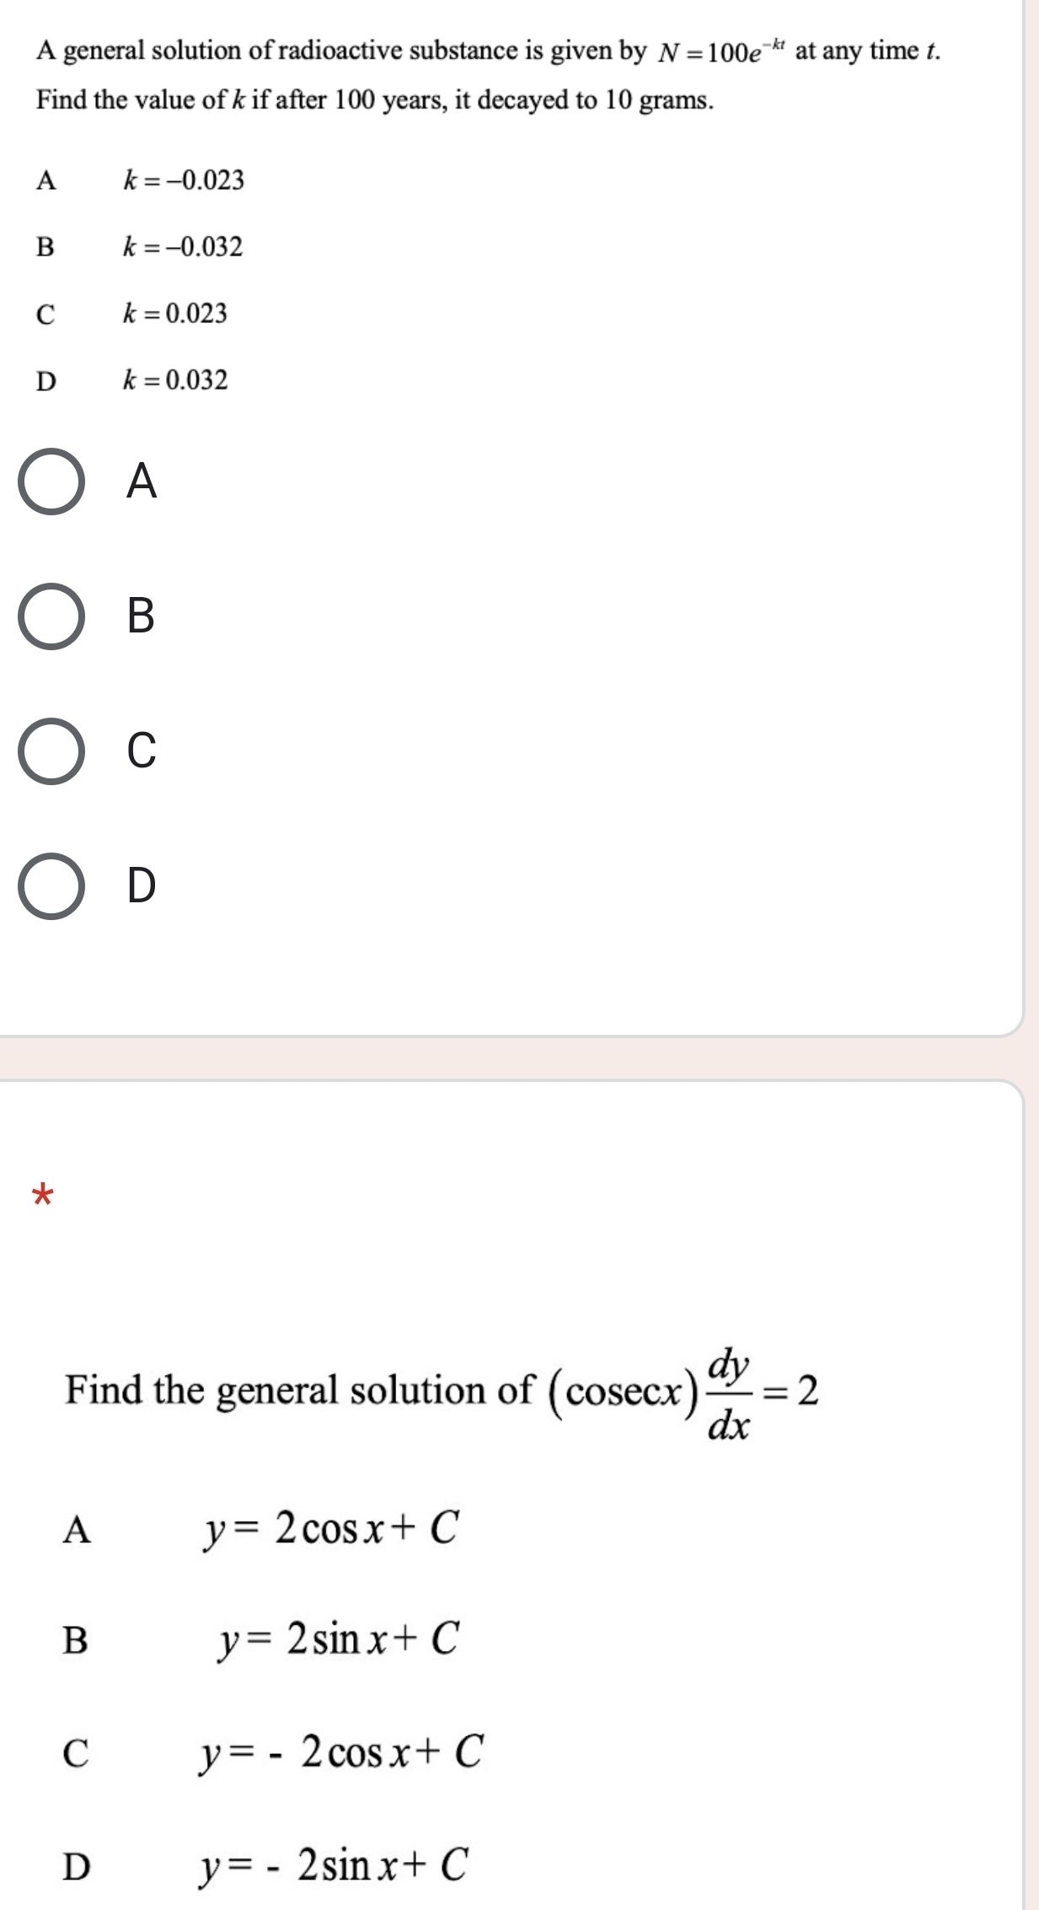This screenshot has width=1039, height=1910.
Task: Select radio option B for decay question
Action: (x=51, y=616)
